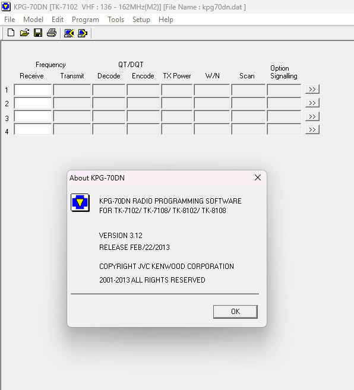Click channel 4 W/N cell
Screen dimensions: 354x390
pos(212,129)
